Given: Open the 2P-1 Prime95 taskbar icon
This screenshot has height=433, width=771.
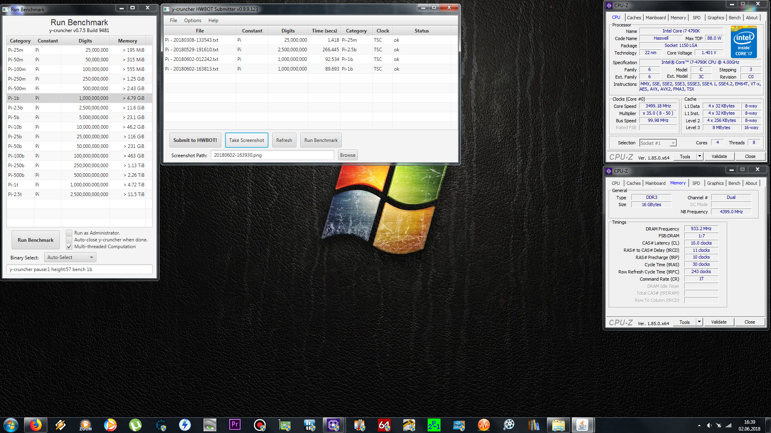Looking at the screenshot, I should tap(434, 425).
